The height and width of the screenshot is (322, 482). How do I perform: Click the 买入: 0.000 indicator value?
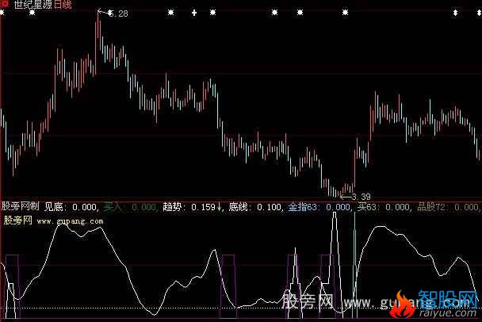click(130, 207)
